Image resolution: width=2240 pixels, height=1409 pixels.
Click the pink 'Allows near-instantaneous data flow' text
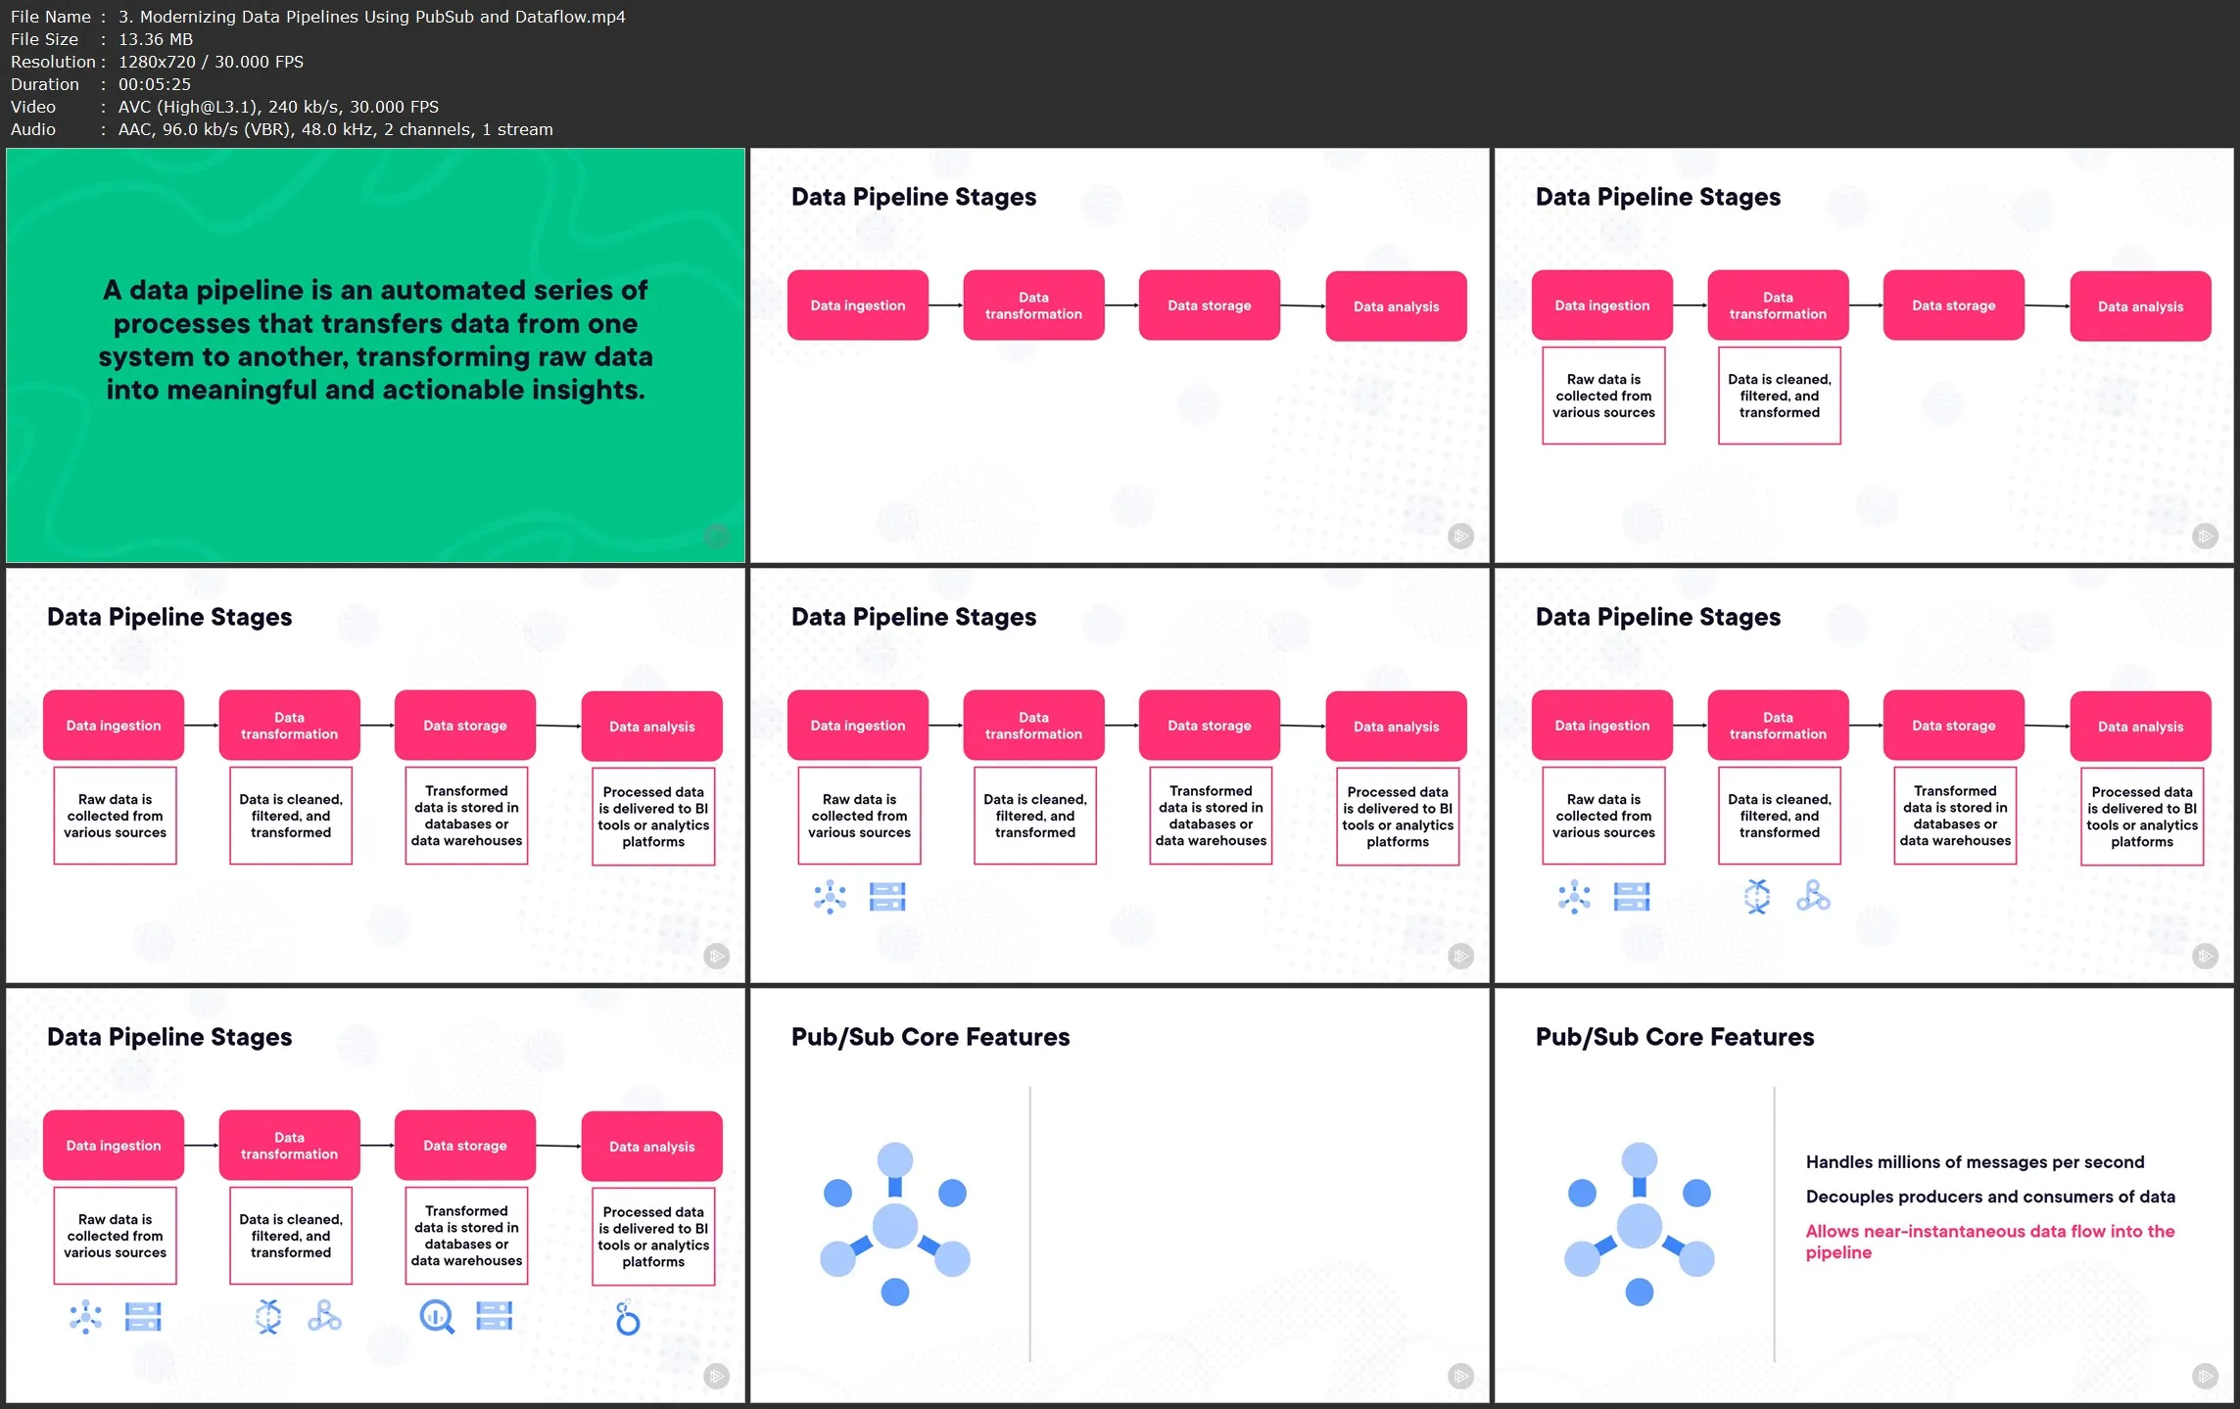pos(1990,1242)
